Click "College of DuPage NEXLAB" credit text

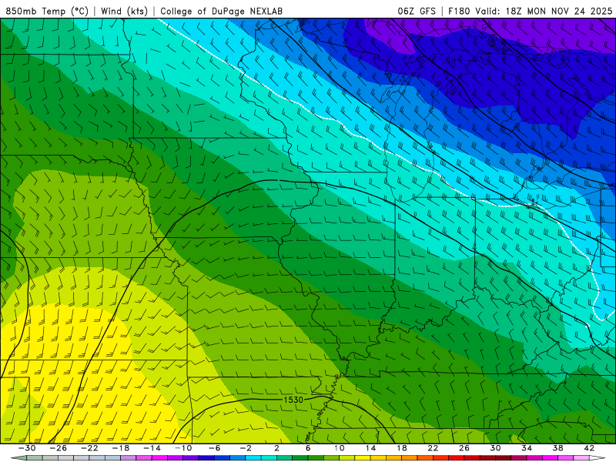221,11
